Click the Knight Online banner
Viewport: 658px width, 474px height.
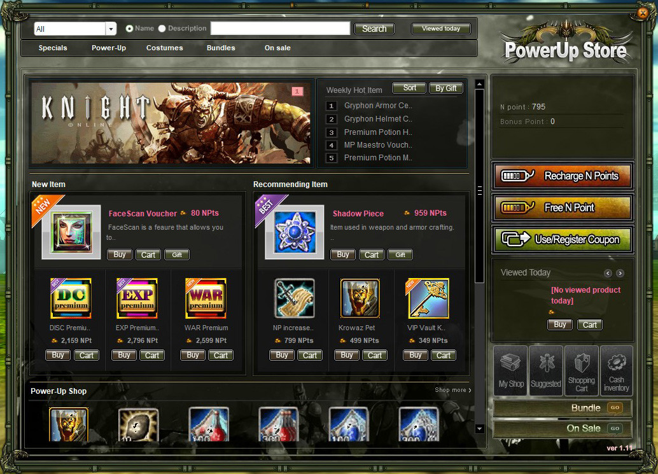(171, 123)
